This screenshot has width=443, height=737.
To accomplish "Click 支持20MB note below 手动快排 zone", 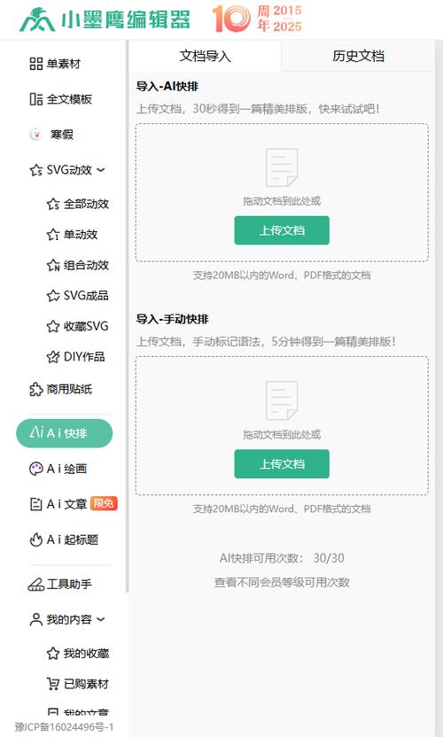I will (x=282, y=508).
